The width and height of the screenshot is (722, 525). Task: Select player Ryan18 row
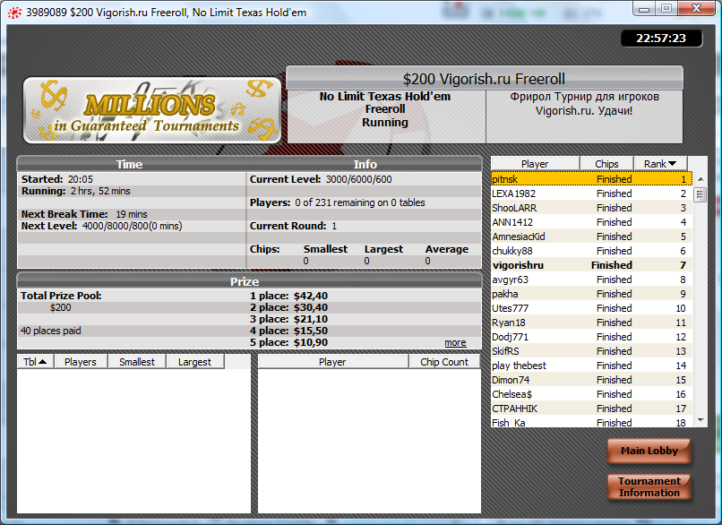591,323
